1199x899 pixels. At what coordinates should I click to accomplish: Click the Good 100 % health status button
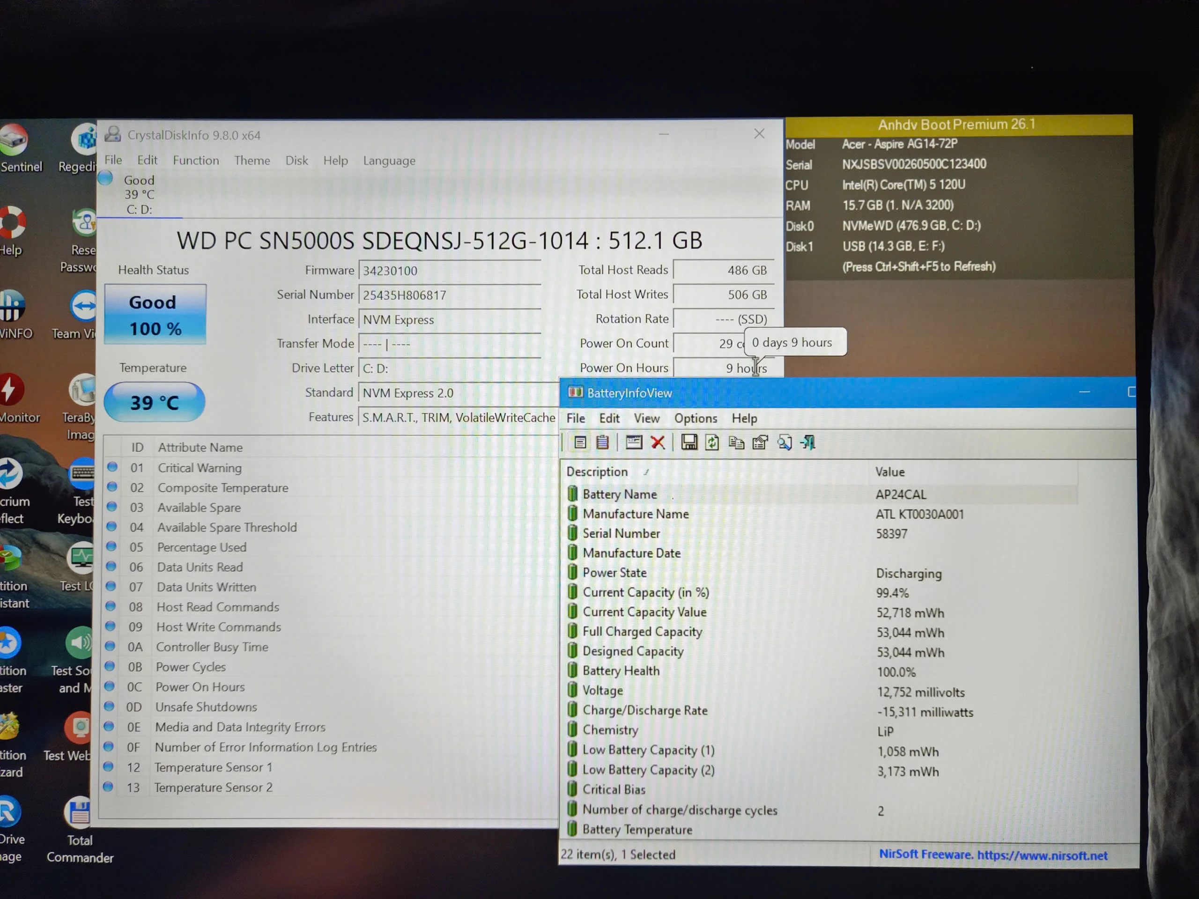[155, 314]
